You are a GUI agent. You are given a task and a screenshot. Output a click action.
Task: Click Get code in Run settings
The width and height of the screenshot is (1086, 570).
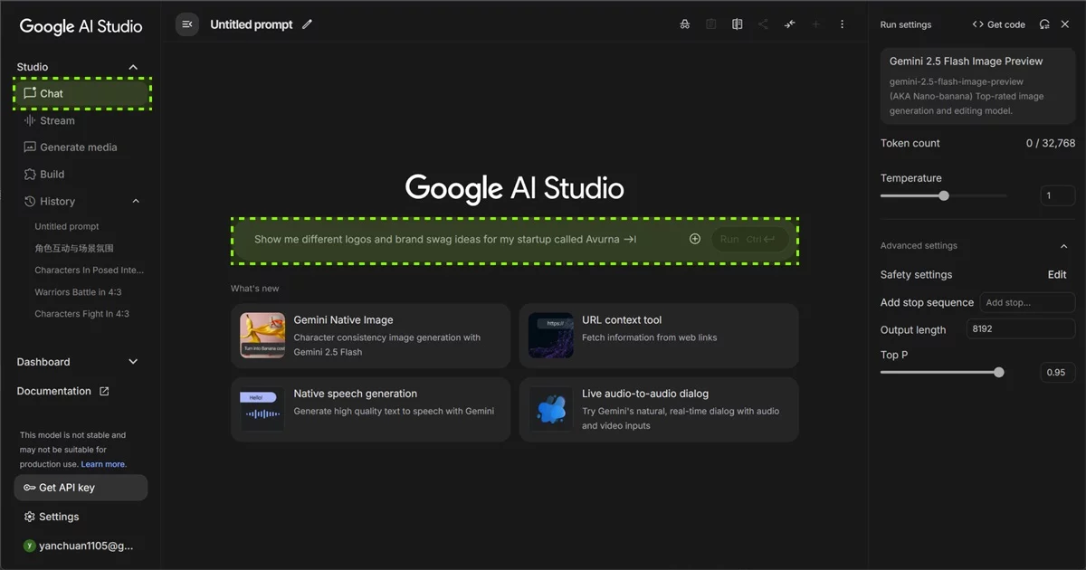tap(998, 24)
